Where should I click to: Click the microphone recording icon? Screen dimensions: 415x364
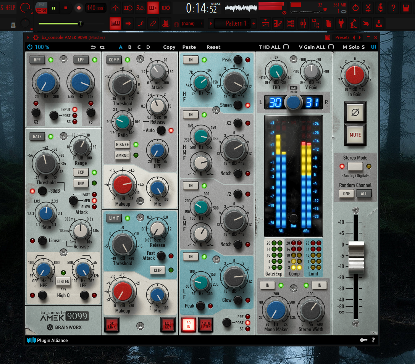click(381, 8)
